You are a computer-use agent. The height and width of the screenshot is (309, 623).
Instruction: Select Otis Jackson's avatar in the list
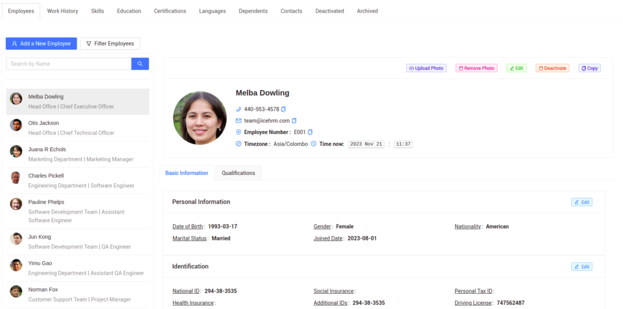coord(16,125)
